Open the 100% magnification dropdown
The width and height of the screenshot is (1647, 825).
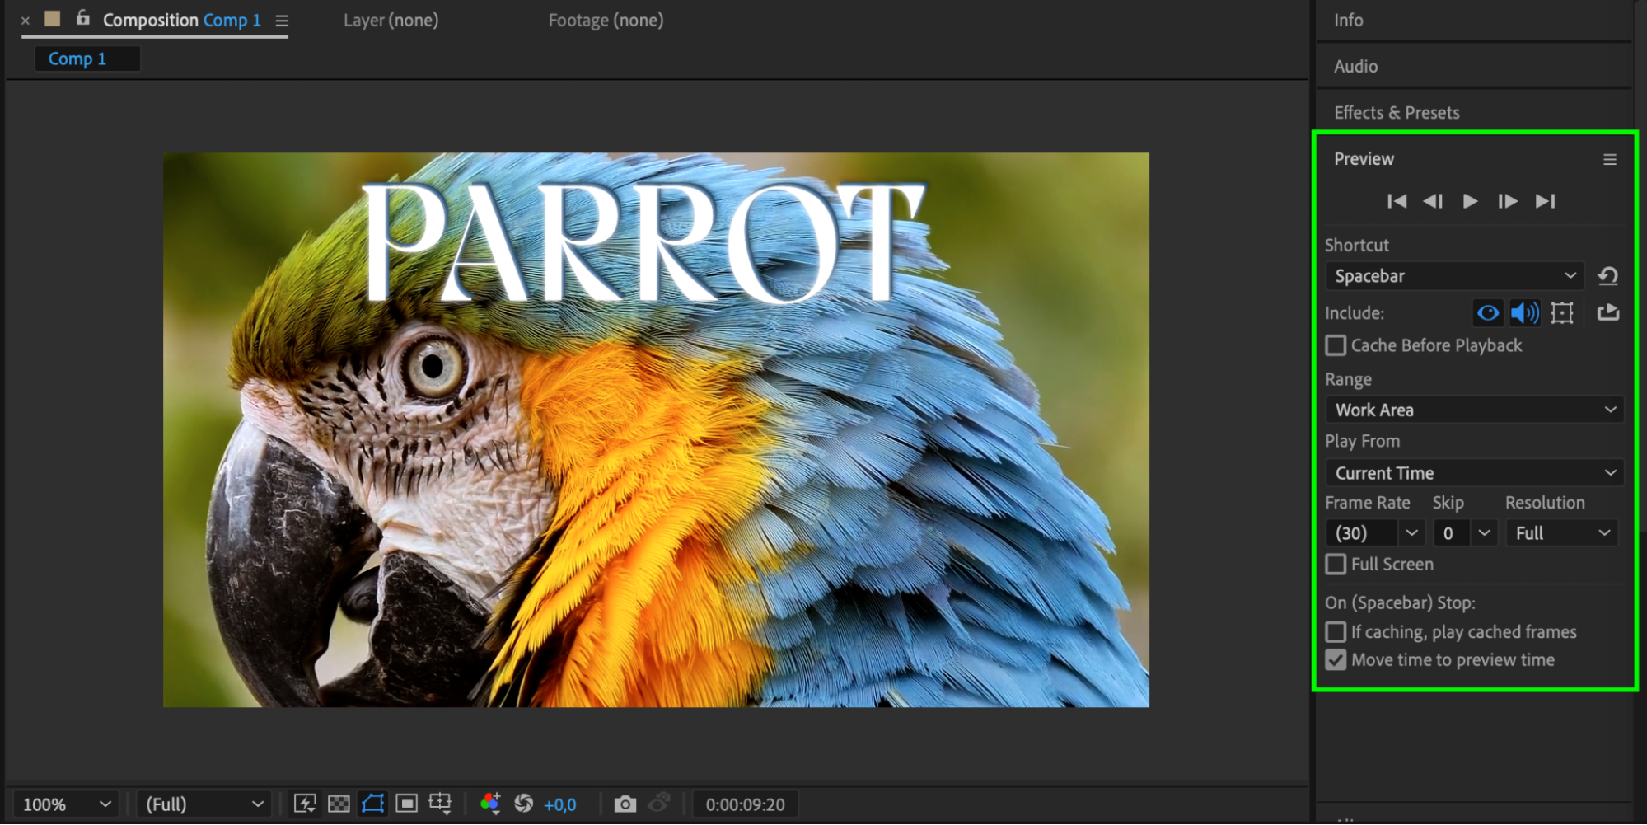click(66, 804)
